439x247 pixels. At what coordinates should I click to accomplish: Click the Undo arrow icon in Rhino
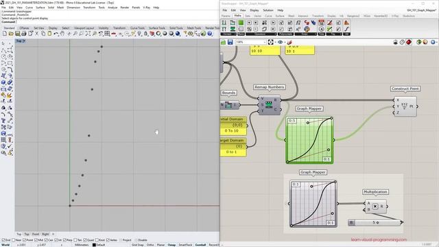click(56, 34)
